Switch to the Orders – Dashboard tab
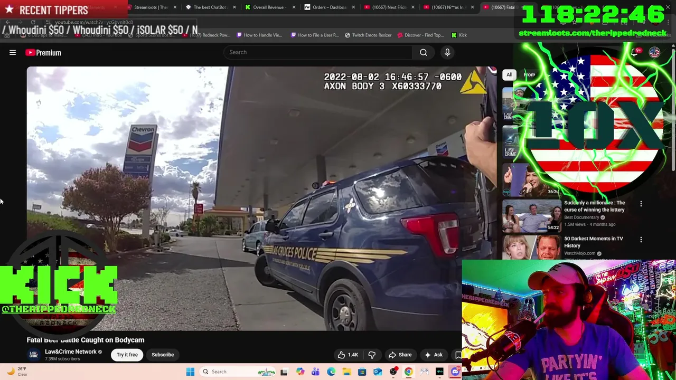Screen dimensions: 676x380 point(329,7)
